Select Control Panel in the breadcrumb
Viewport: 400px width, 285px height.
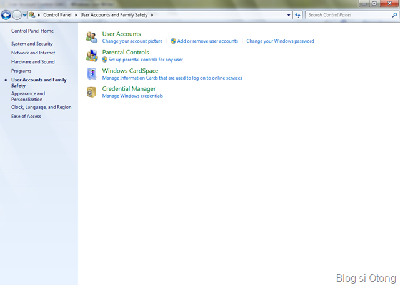coord(57,15)
